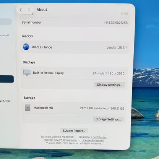Click the Macintosh HD drive icon

pos(28,107)
